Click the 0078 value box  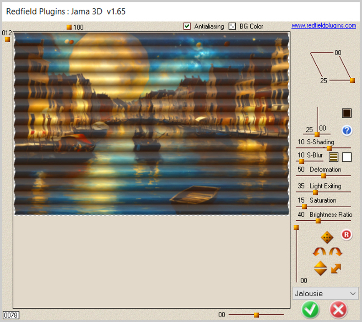click(11, 315)
